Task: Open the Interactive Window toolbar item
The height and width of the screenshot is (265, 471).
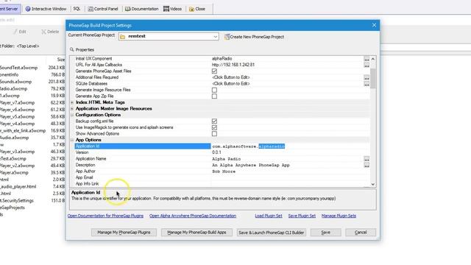Action: click(46, 9)
